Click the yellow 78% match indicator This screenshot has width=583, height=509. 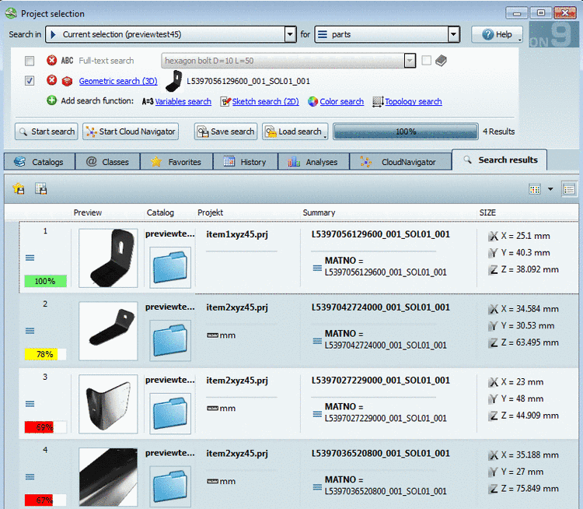(x=45, y=354)
